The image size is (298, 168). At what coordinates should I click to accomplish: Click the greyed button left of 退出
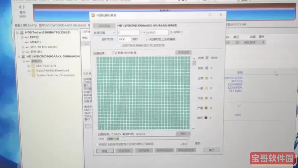[x=186, y=150]
